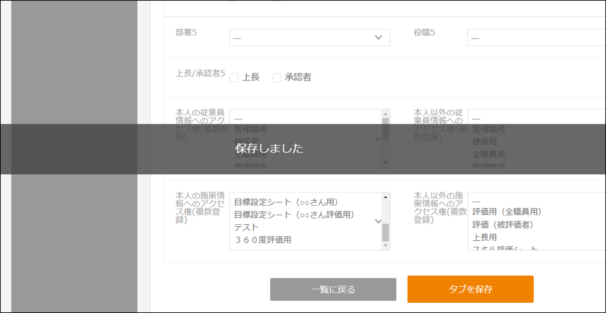
Task: Select 目標設定シート（○○さん用） in 本人の施策情報 list
Action: (286, 202)
